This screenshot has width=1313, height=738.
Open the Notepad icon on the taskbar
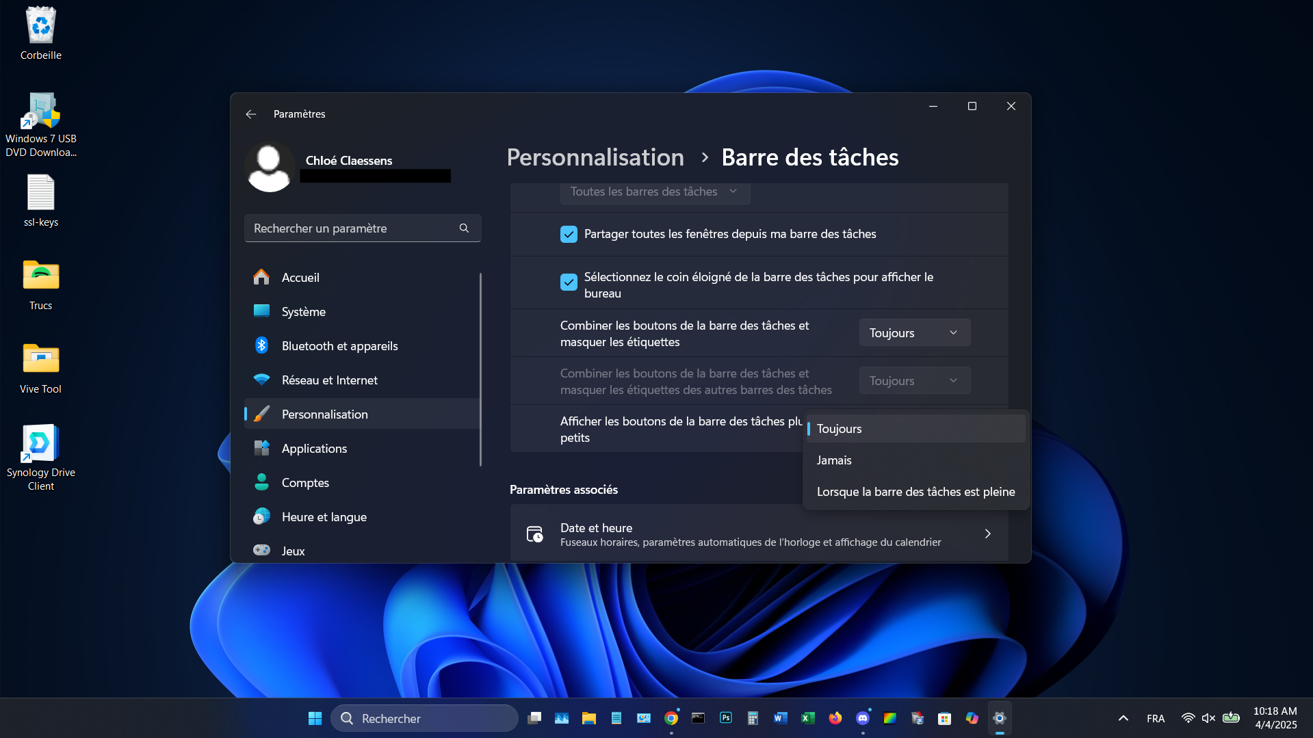pos(616,718)
